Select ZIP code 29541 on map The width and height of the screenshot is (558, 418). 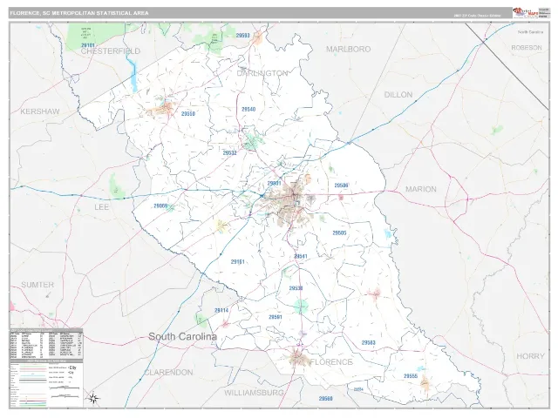tap(301, 256)
